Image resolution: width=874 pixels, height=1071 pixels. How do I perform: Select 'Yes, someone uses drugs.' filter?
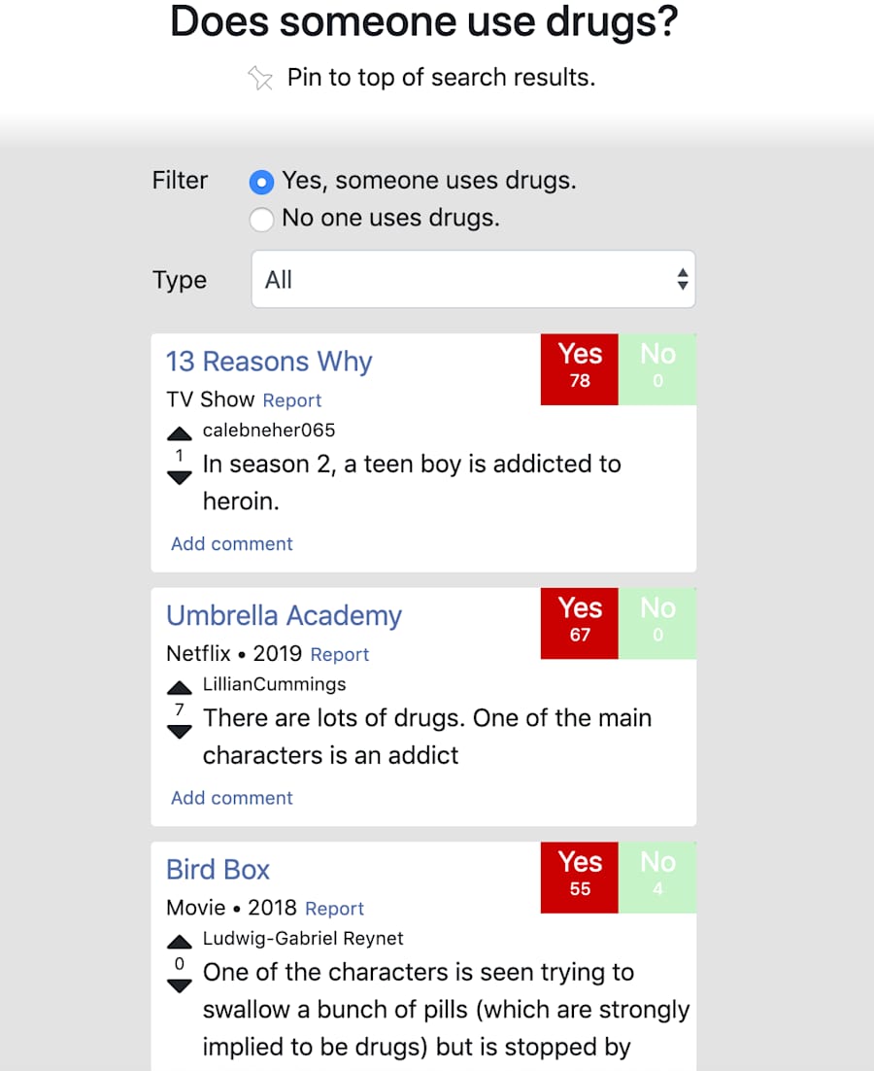click(261, 182)
